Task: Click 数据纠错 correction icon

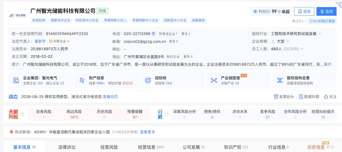Action: pos(301,97)
